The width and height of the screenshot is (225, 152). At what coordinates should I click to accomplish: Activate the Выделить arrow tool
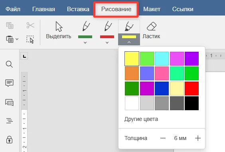coord(59,30)
